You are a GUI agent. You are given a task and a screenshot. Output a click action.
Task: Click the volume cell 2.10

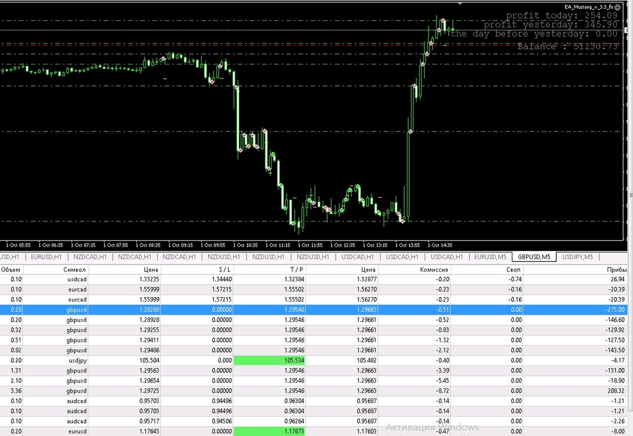coord(16,381)
